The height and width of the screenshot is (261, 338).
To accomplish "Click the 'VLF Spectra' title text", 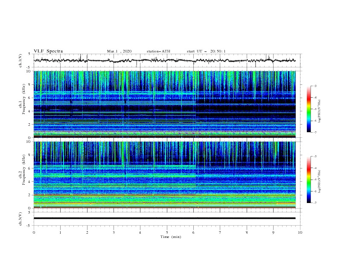I will [x=48, y=51].
